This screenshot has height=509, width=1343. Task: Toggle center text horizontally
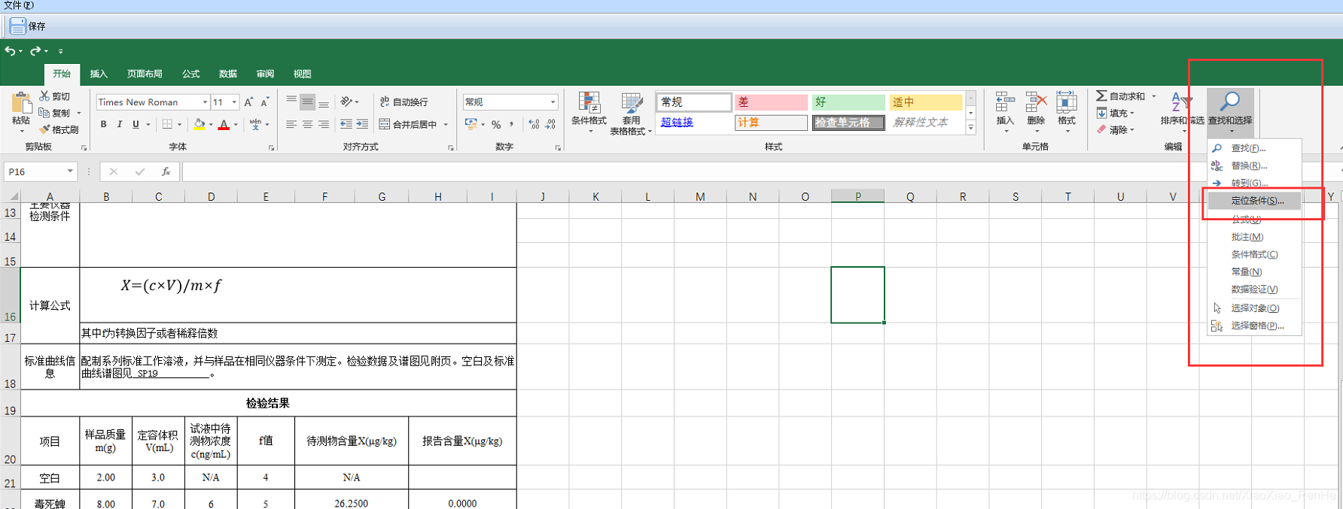[x=307, y=124]
